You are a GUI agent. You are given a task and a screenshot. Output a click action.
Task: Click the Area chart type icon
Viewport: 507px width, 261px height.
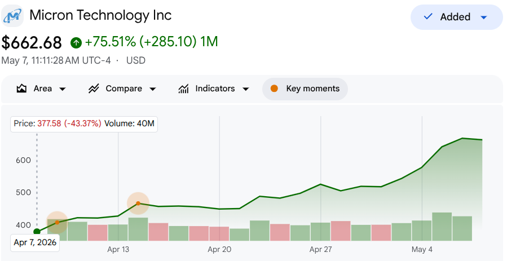[21, 89]
